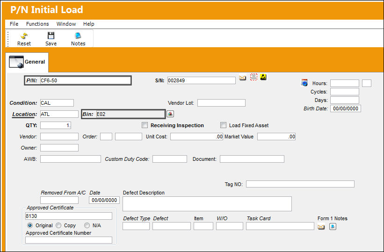384x252 pixels.
Task: Click the Bin field showing E02
Action: (x=130, y=114)
